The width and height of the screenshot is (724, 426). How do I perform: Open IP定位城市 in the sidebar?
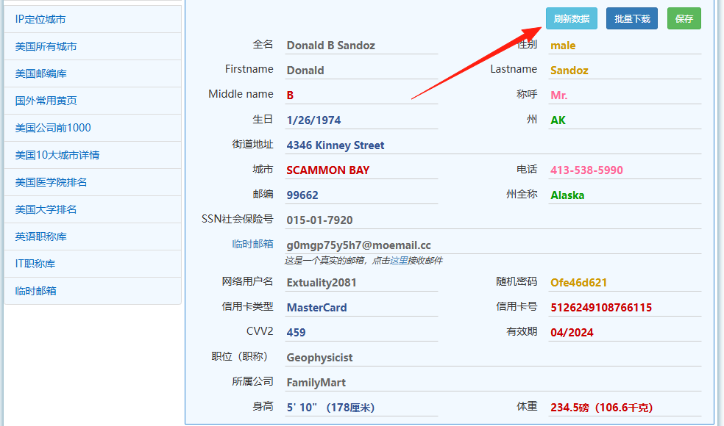point(93,19)
